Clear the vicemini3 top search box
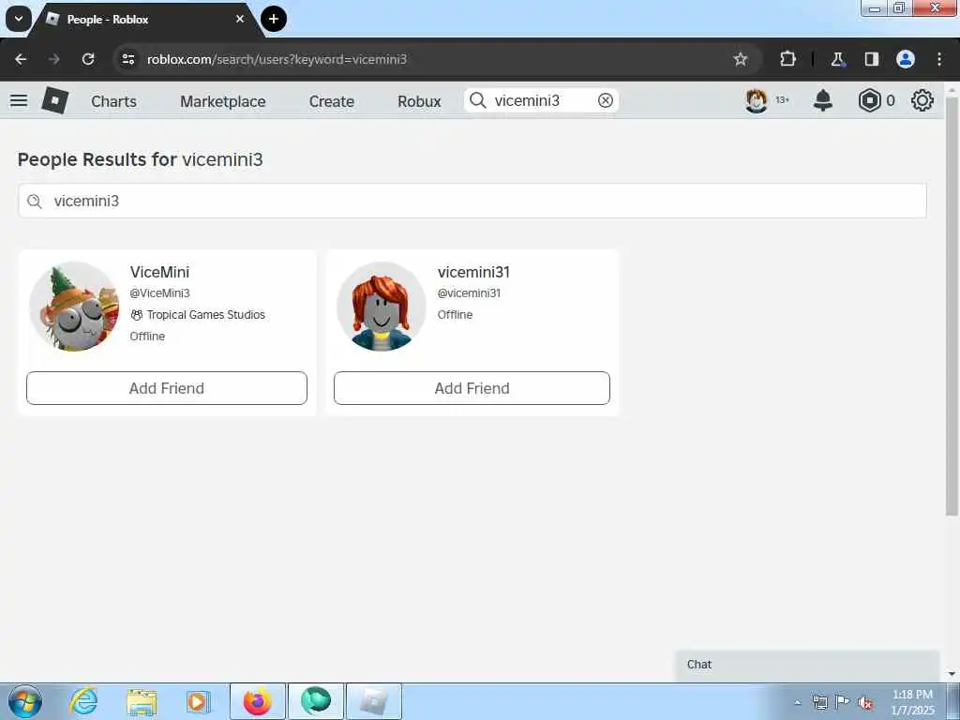 [x=605, y=100]
